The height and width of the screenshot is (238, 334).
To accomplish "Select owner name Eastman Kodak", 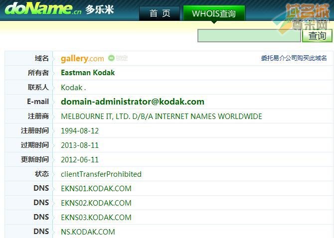I will click(x=88, y=73).
